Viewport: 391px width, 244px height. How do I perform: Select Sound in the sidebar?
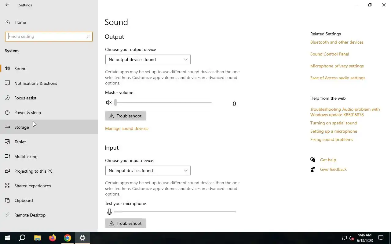49,69
